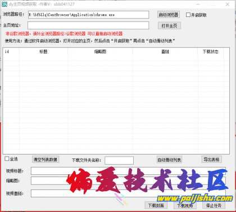Viewport: 236px width, 212px height.
Task: Focus the 下载文件夹名称 input box
Action: (x=119, y=160)
